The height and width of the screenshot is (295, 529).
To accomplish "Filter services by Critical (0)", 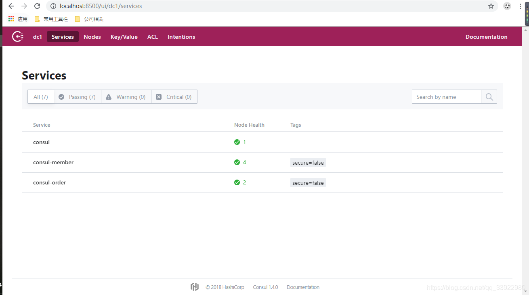I will pos(174,97).
